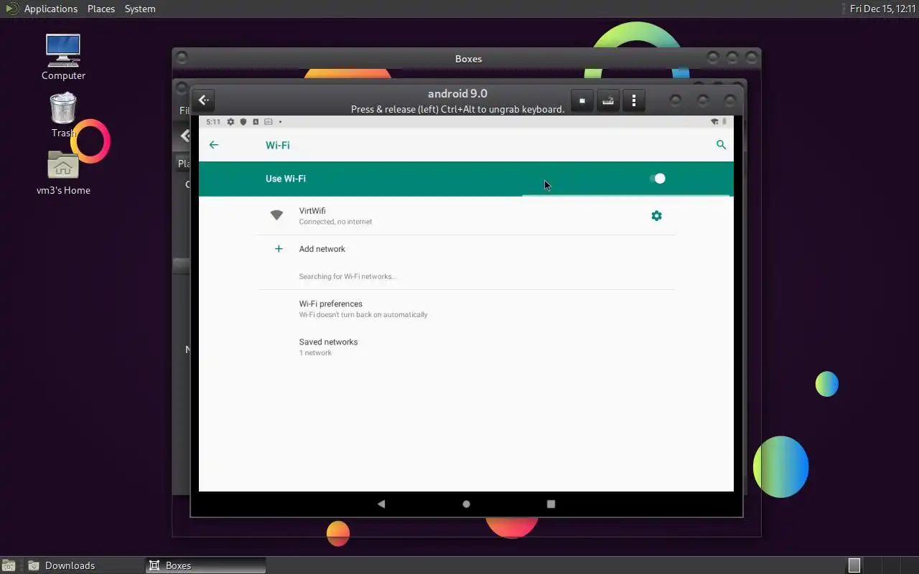This screenshot has height=574, width=919.
Task: Click the Use Wi-Fi label
Action: (x=286, y=179)
